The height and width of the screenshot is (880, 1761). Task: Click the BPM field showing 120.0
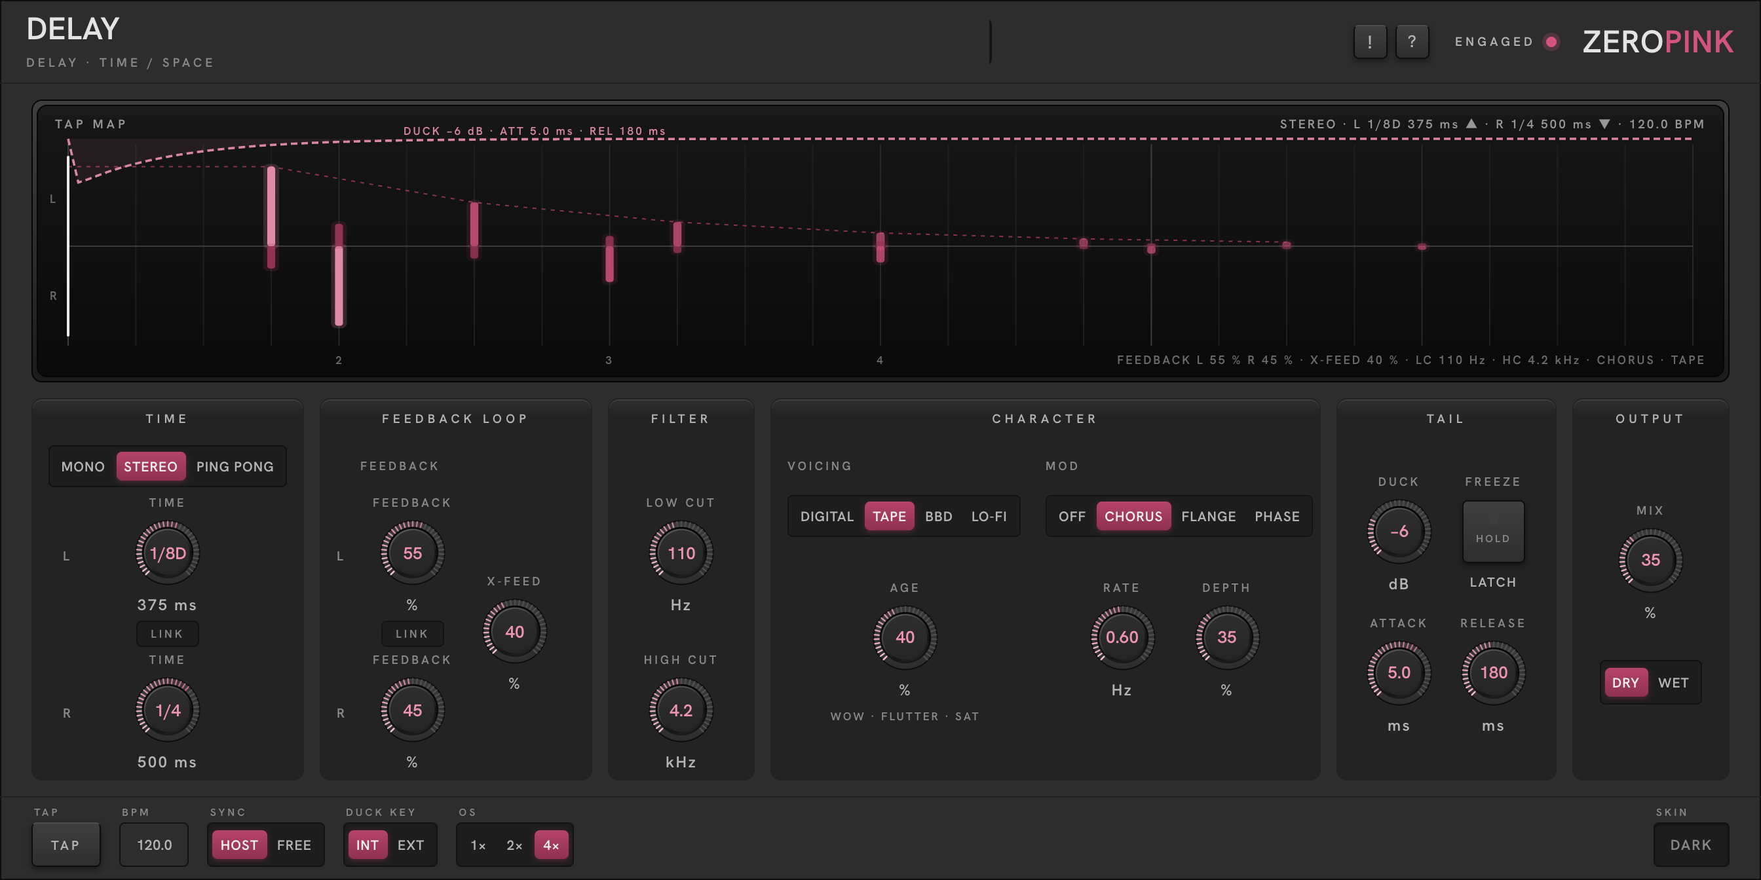coord(155,845)
